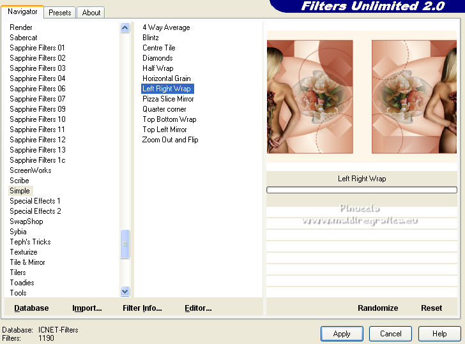Select Sapphire Filters 01 category
Image resolution: width=465 pixels, height=344 pixels.
(37, 48)
